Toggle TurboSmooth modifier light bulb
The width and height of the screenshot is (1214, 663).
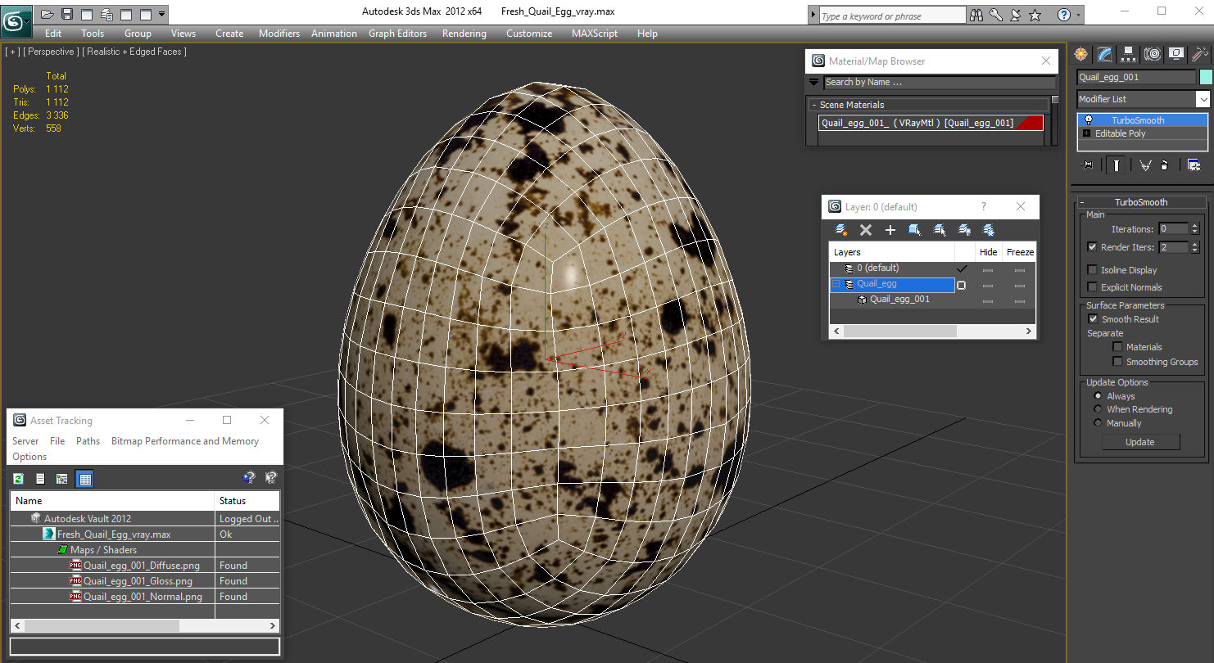pyautogui.click(x=1089, y=120)
